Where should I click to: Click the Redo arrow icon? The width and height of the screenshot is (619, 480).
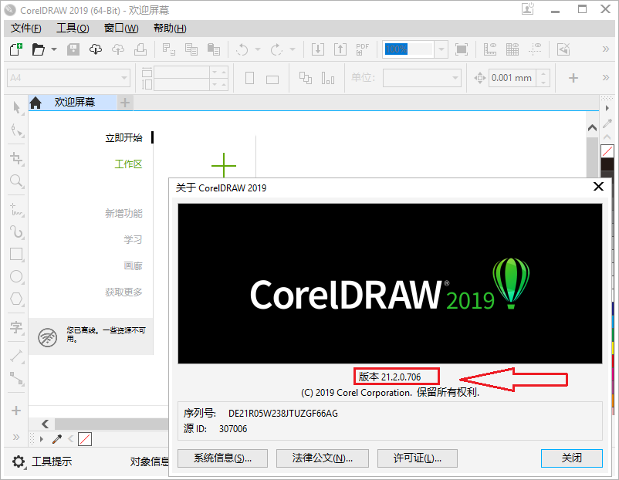(276, 49)
